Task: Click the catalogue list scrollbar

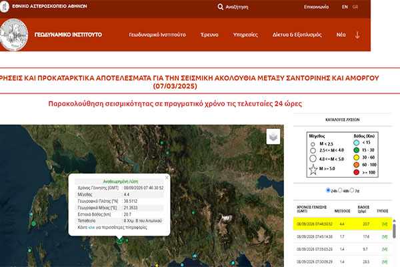Action: coord(394,230)
